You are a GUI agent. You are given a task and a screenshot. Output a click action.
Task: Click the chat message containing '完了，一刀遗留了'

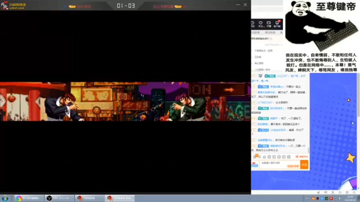(x=291, y=119)
